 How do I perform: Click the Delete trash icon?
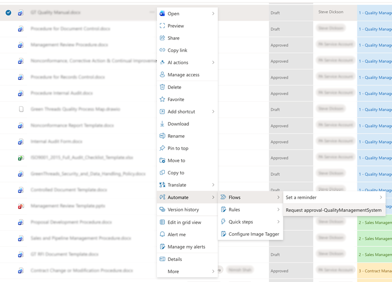162,87
